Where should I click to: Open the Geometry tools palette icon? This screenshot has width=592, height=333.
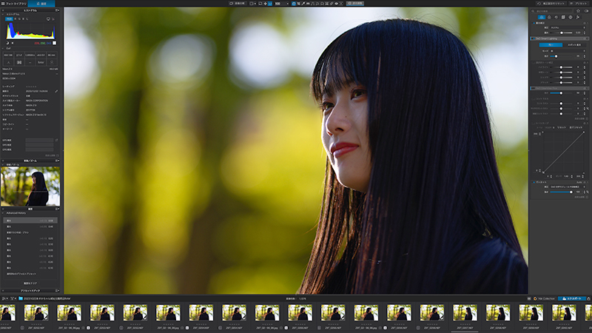point(563,17)
